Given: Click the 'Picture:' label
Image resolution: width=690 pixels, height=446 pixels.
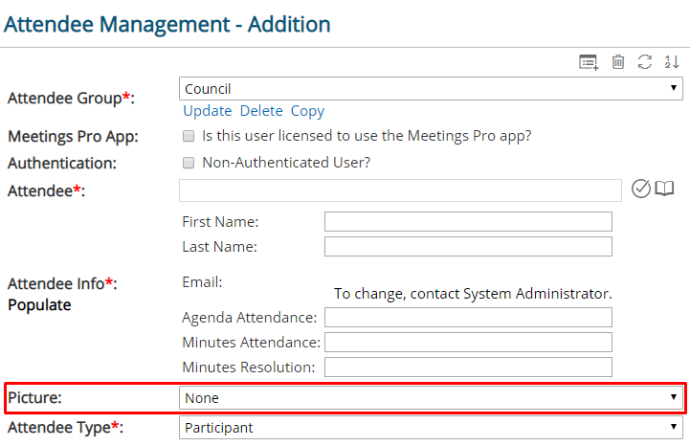Looking at the screenshot, I should (34, 397).
